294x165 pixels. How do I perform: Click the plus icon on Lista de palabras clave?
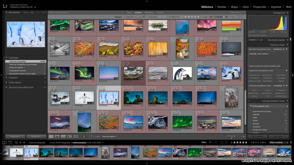tap(249, 101)
